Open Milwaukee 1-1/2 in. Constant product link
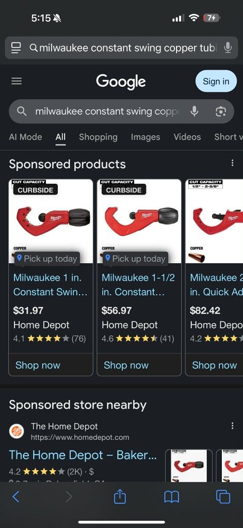The width and height of the screenshot is (243, 528). point(138,284)
